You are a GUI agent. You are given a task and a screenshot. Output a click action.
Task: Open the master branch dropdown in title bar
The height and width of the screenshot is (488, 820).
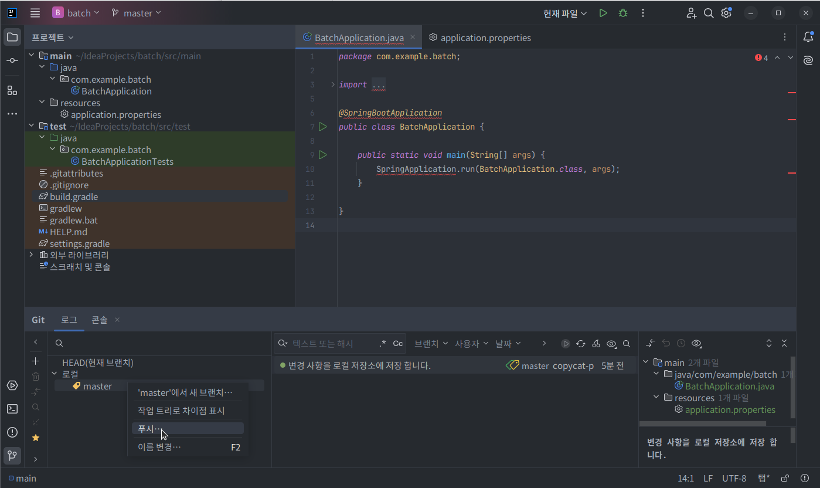click(x=136, y=13)
